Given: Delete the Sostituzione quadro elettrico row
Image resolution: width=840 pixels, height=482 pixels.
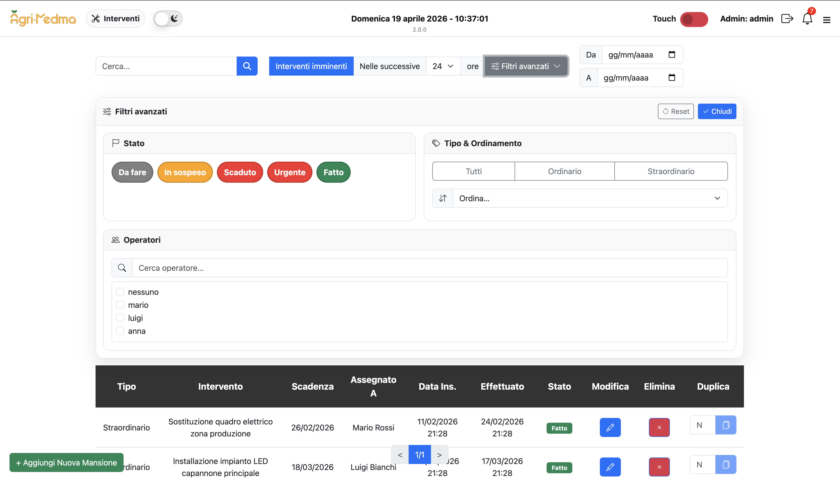Looking at the screenshot, I should [659, 427].
